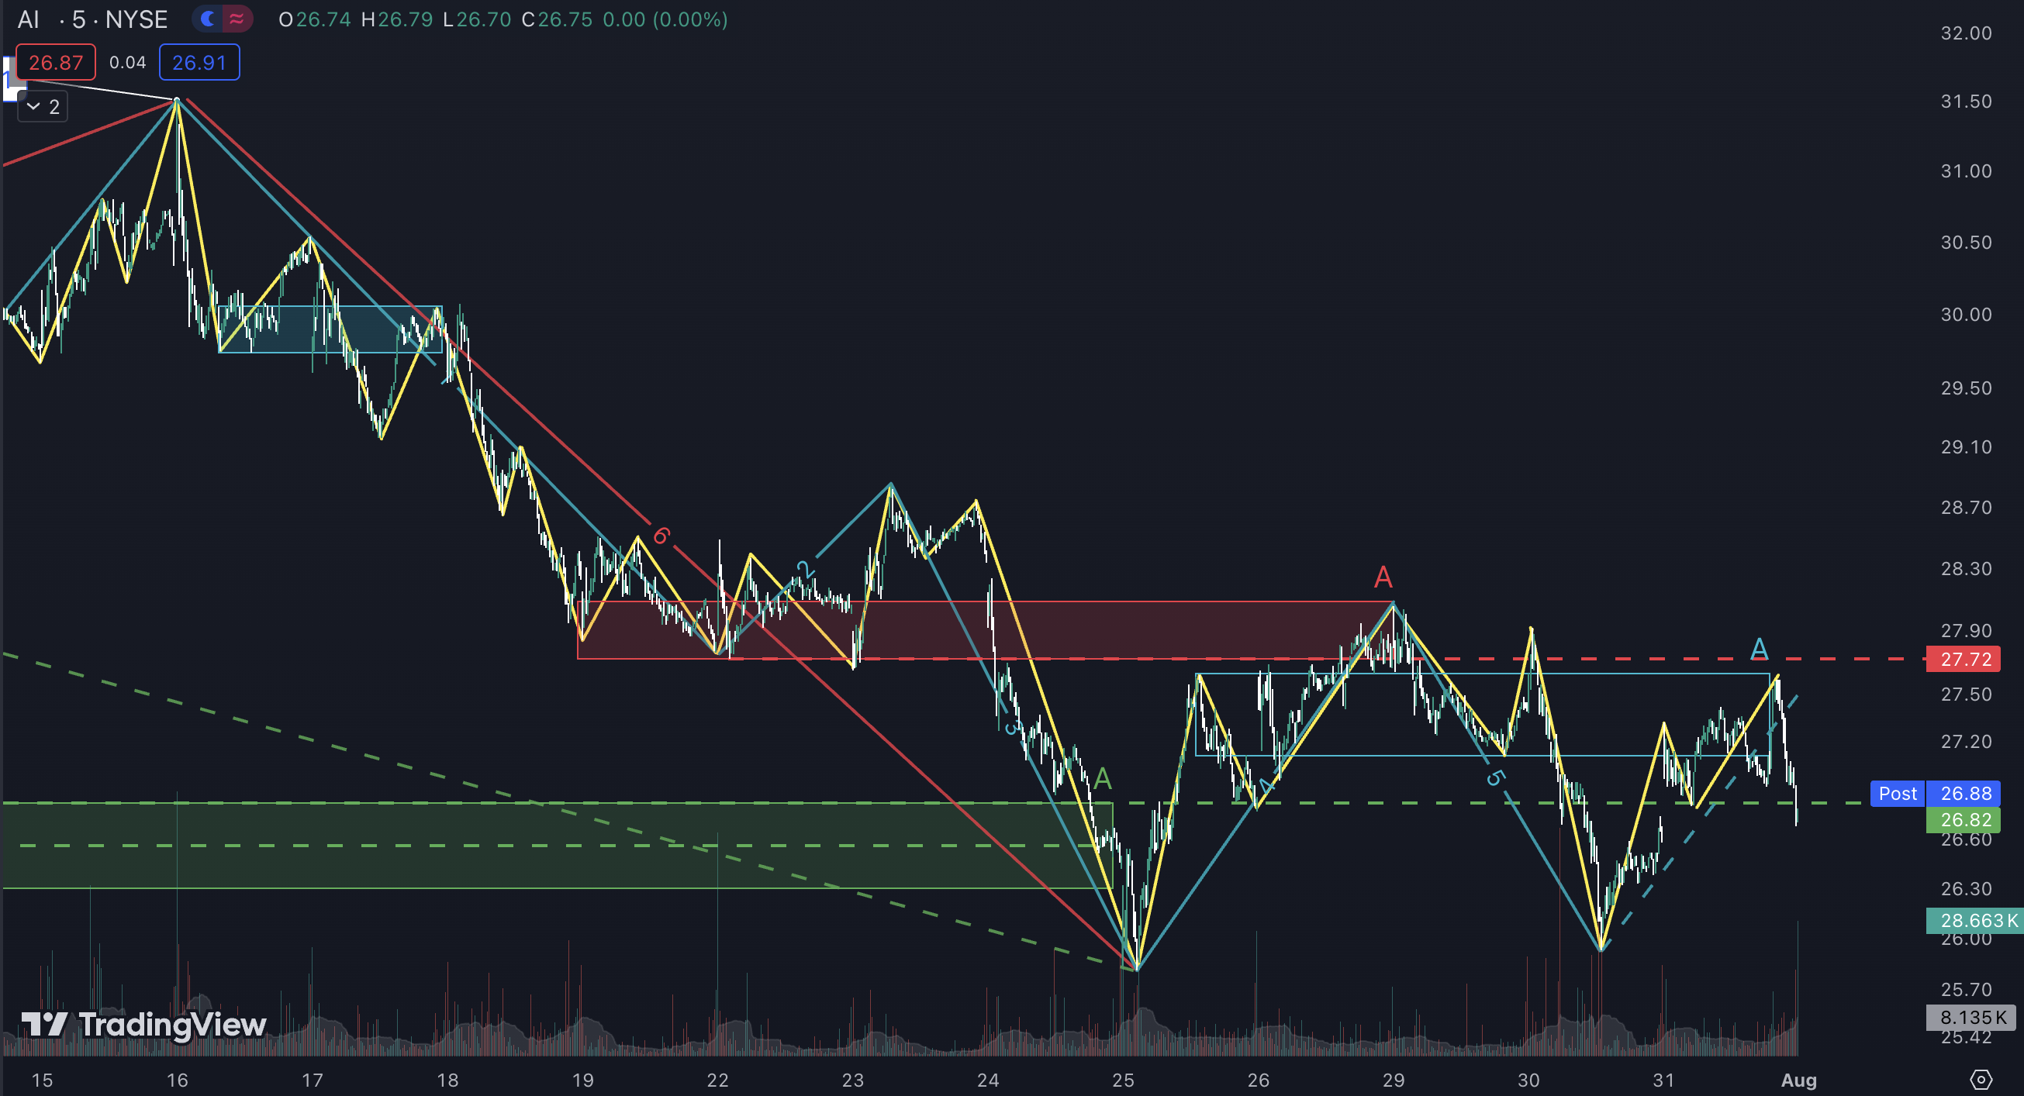Select the red number 6 trendline label

[x=661, y=536]
